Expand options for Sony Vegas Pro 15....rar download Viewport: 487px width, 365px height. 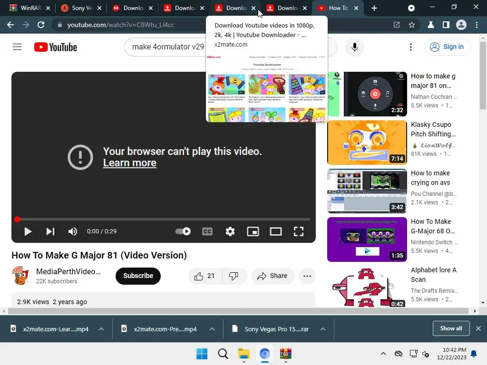pos(323,329)
